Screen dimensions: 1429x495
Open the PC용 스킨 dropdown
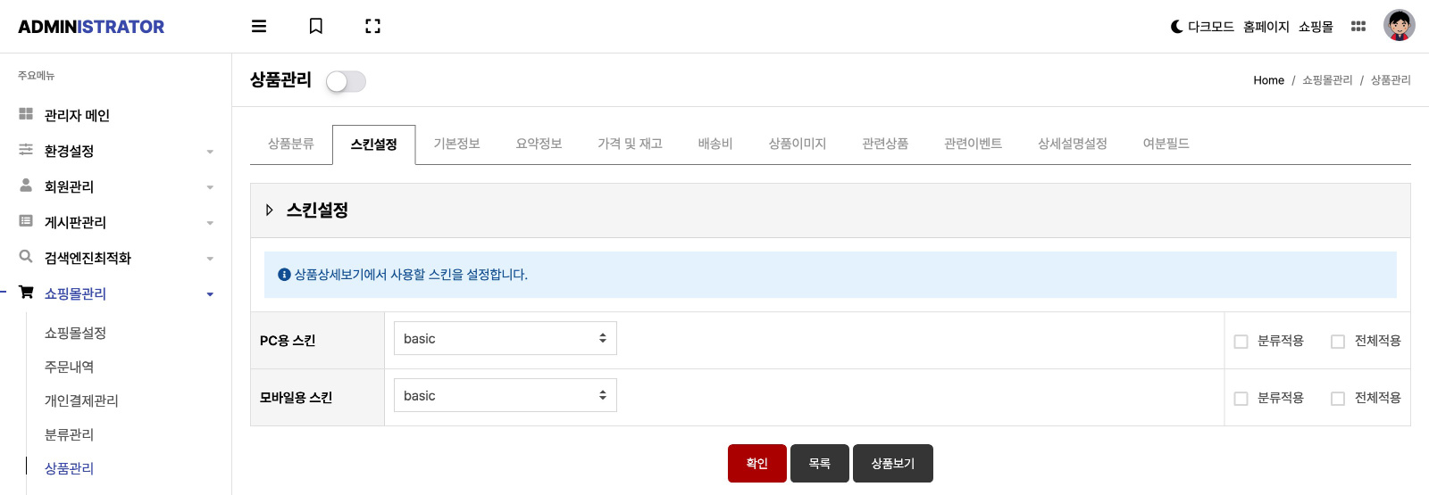pyautogui.click(x=506, y=338)
